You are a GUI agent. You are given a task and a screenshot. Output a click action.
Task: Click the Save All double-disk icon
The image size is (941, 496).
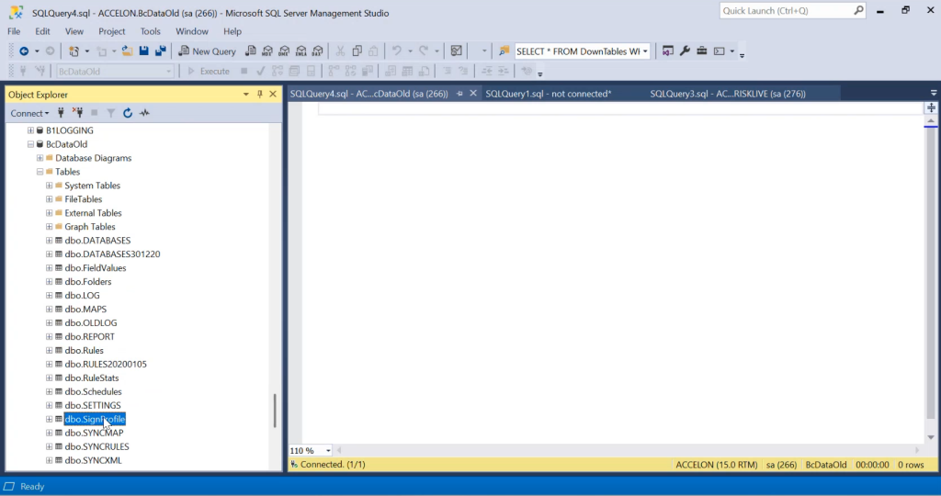tap(160, 51)
